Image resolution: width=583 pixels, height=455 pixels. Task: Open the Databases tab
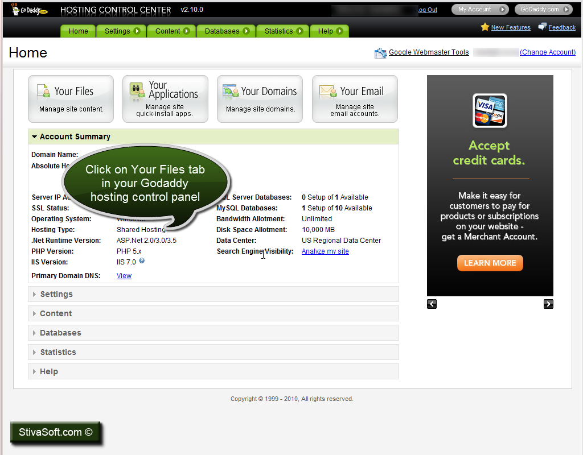point(226,31)
